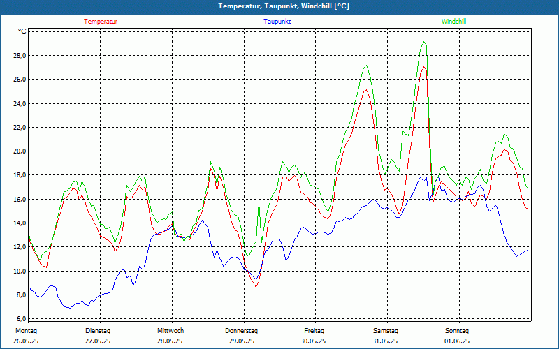The height and width of the screenshot is (349, 559).
Task: Select the Montag day label
Action: (26, 331)
